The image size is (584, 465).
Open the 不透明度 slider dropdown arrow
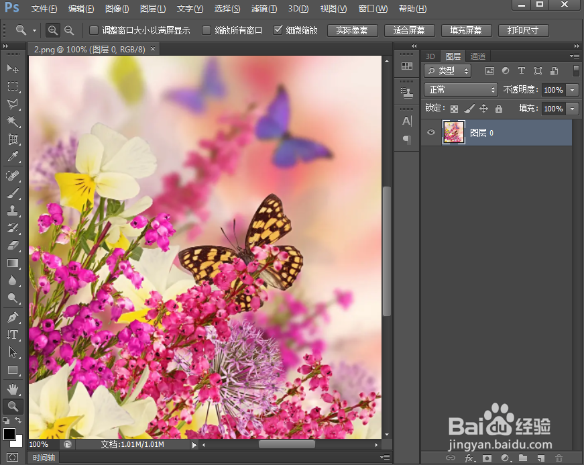(x=573, y=90)
